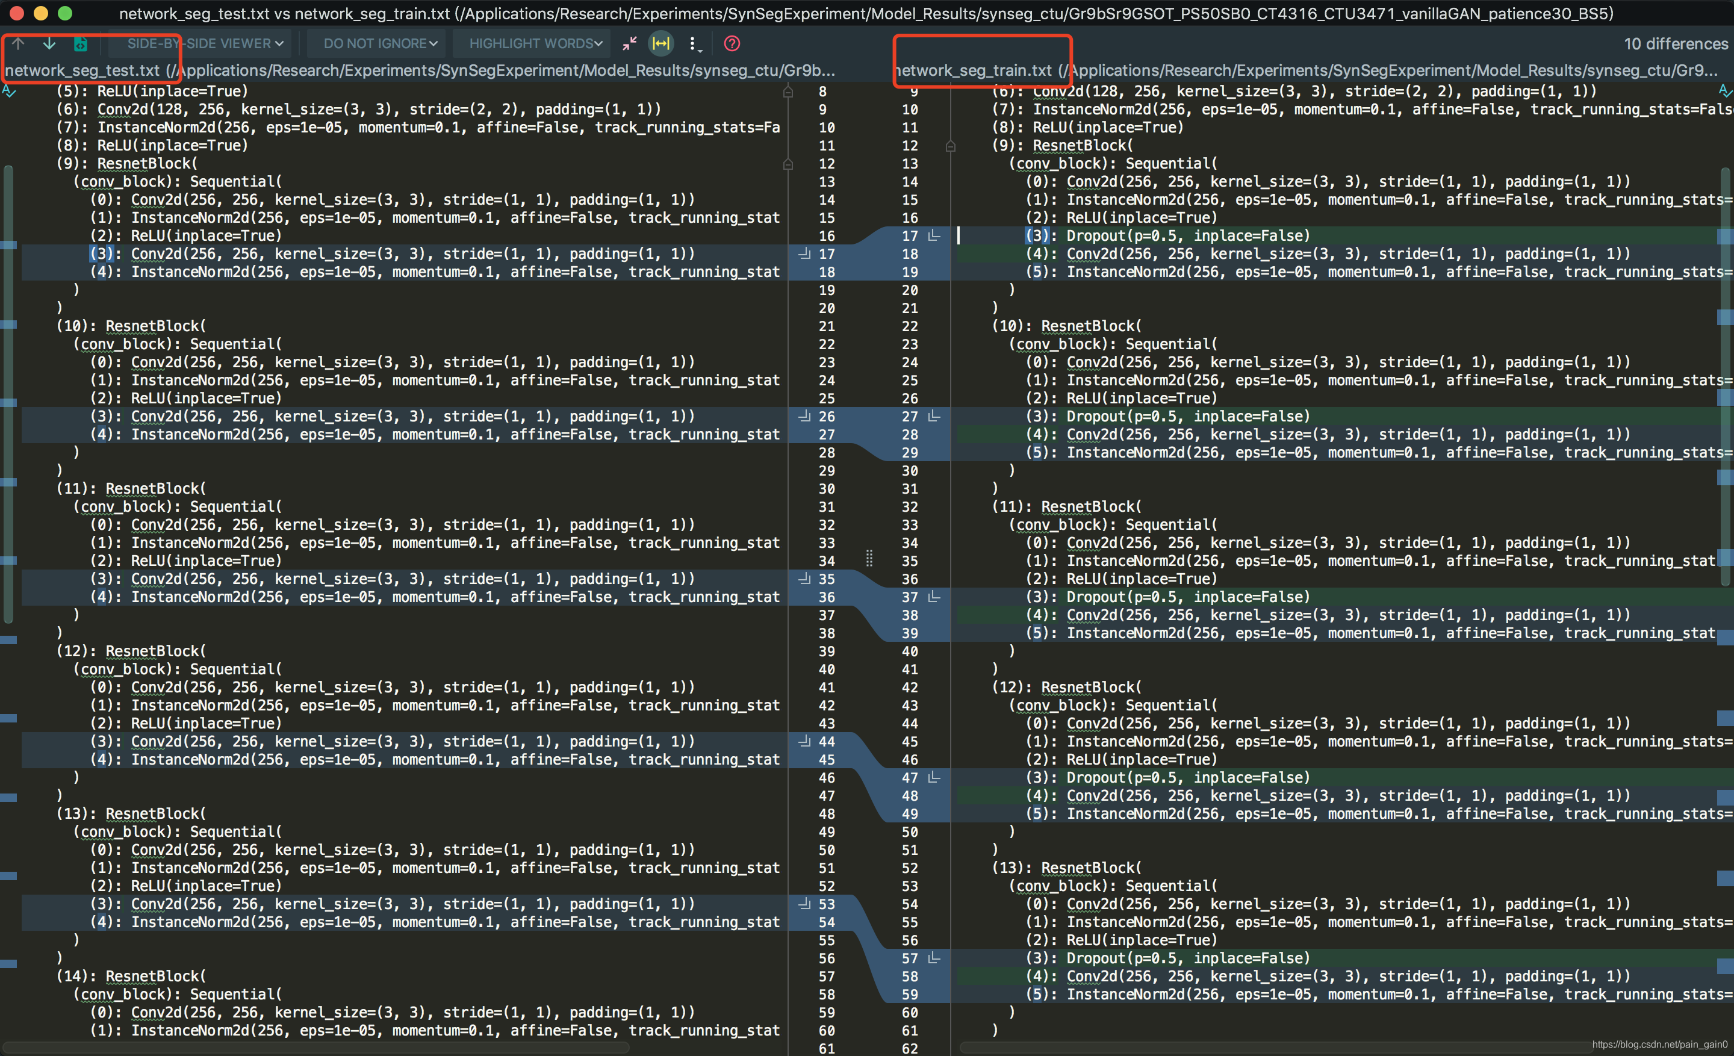Click the fold chevron beside line 17 on right
Image resolution: width=1734 pixels, height=1056 pixels.
pyautogui.click(x=934, y=235)
